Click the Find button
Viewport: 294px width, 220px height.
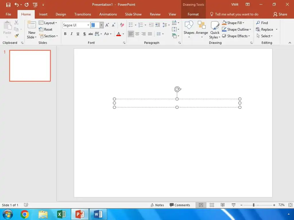pyautogui.click(x=262, y=23)
